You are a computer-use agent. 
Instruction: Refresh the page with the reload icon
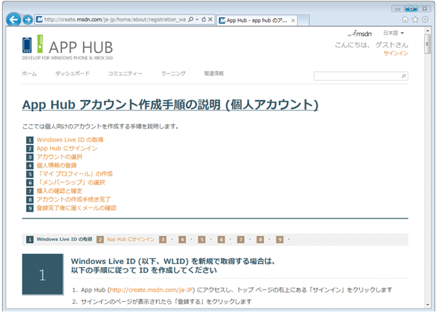coord(203,20)
